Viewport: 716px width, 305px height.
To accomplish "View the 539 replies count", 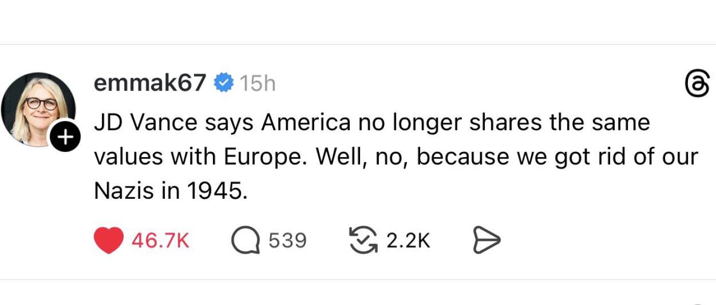I will pos(288,240).
